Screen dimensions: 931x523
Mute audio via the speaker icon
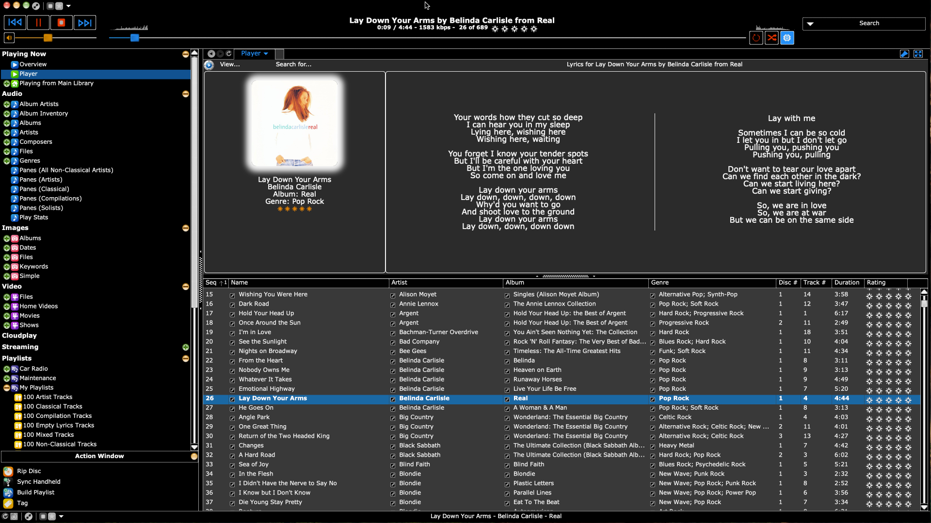click(x=9, y=37)
